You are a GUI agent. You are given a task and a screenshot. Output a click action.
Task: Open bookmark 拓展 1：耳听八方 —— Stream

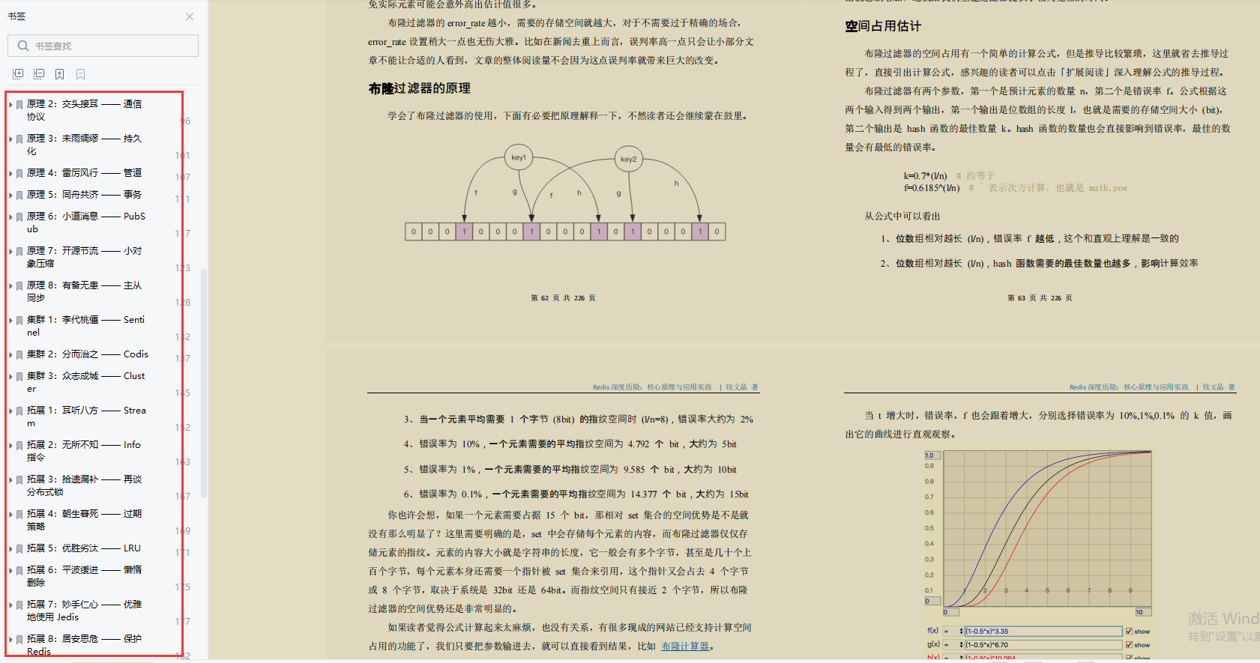click(x=86, y=417)
